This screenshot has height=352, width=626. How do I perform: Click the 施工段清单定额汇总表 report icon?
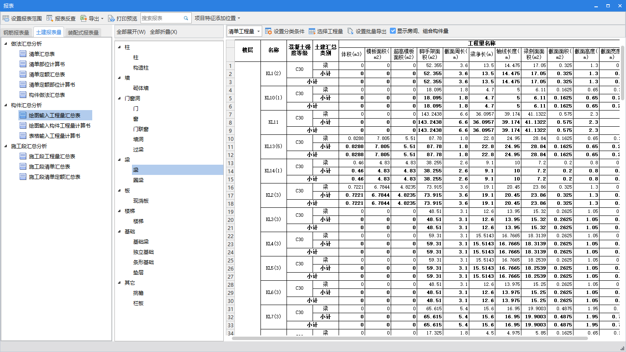(x=23, y=177)
